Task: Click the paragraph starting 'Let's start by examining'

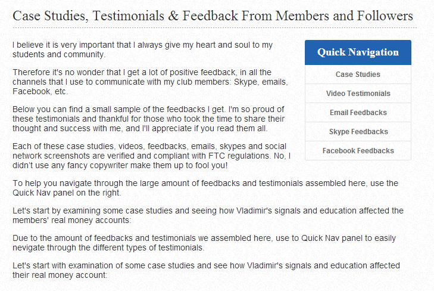Action: [x=208, y=215]
